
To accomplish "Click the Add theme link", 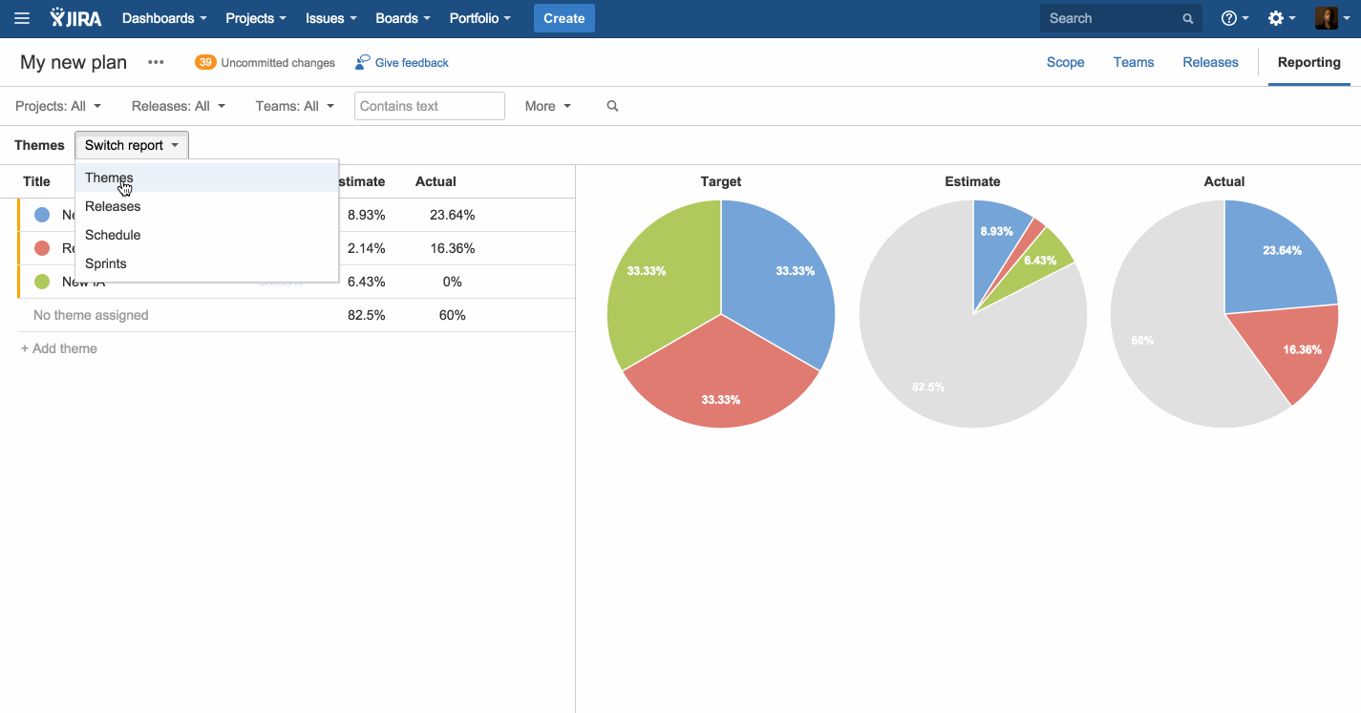I will point(58,347).
